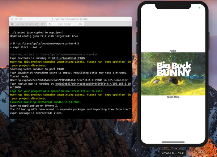Switch to the o-starter-kit (zsh) tab
217x157 pixels.
point(27,24)
